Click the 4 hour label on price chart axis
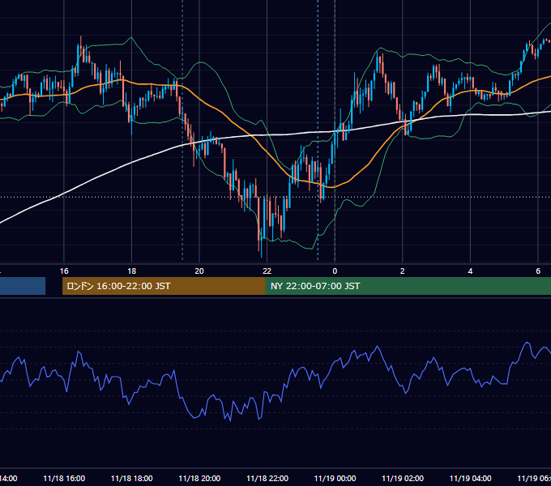 (x=470, y=271)
